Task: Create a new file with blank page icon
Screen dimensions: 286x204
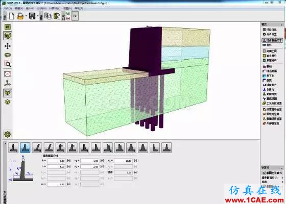Action: [11, 16]
